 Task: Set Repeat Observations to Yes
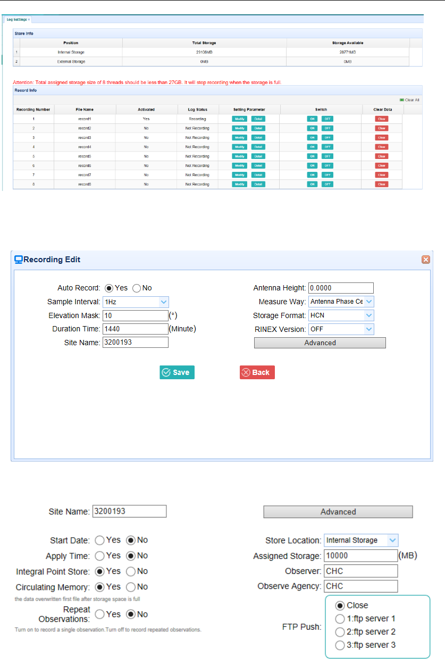tap(99, 614)
